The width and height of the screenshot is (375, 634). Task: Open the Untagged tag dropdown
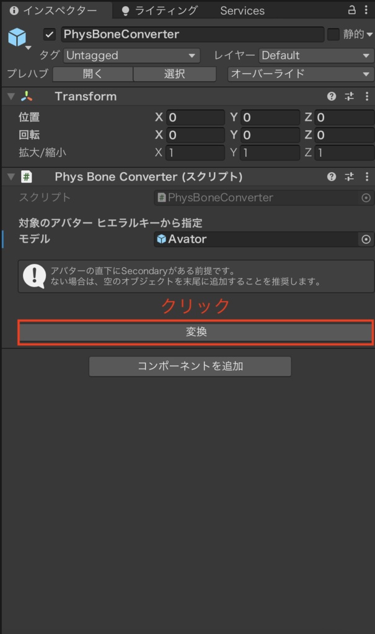131,55
